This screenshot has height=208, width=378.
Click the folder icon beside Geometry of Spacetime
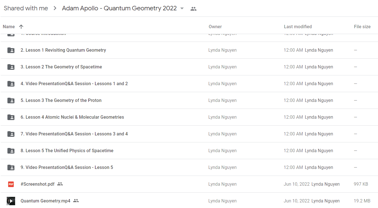click(x=11, y=67)
